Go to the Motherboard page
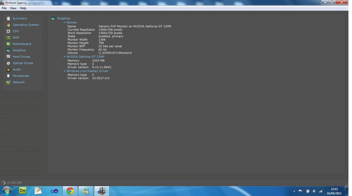Image resolution: width=352 pixels, height=196 pixels. pos(22,44)
